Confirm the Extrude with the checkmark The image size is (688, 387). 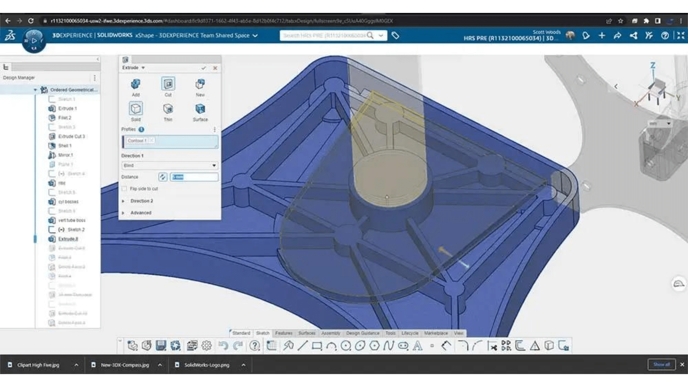coord(204,68)
